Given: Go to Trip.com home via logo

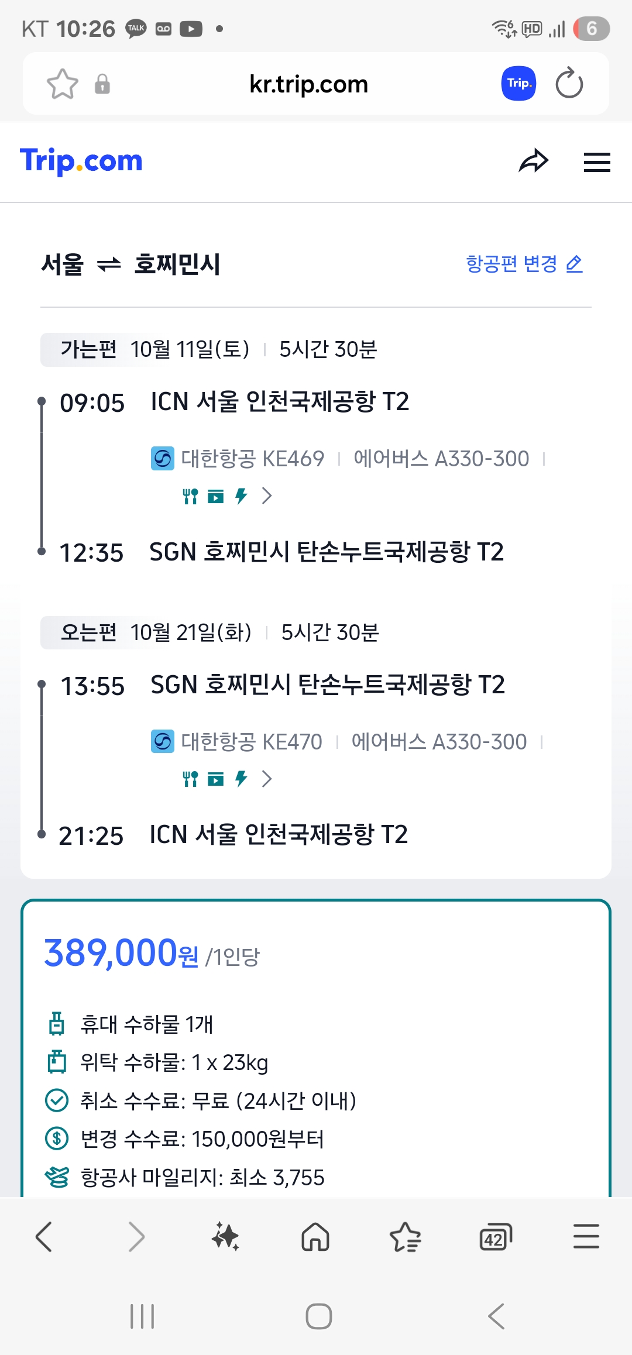Looking at the screenshot, I should pos(81,161).
